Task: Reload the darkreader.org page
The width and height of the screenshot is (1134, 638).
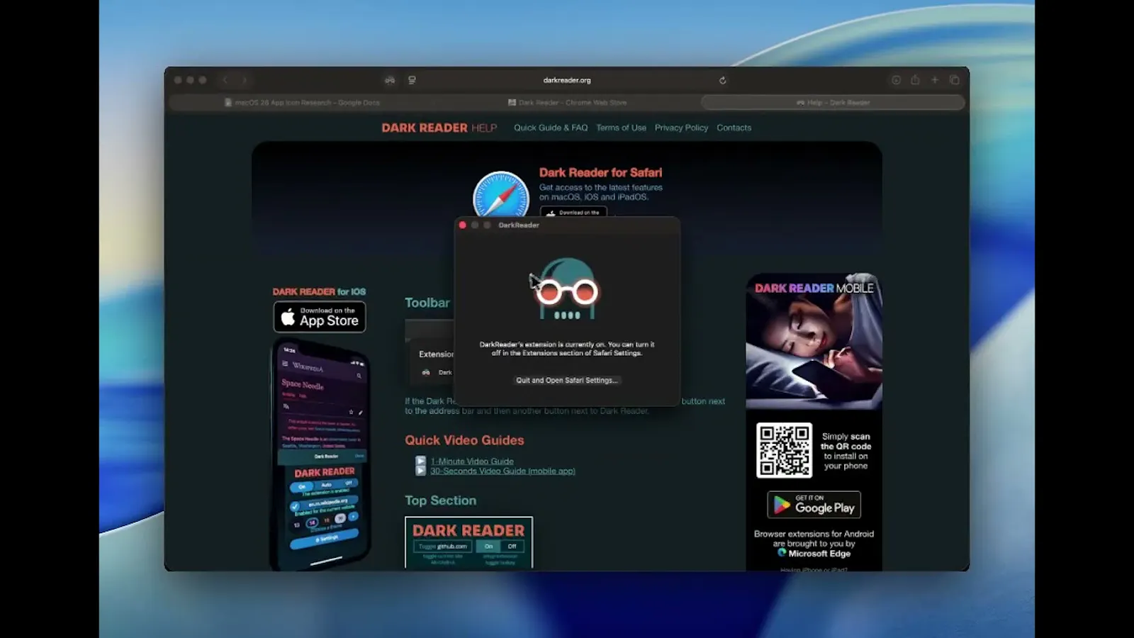Action: coord(722,80)
